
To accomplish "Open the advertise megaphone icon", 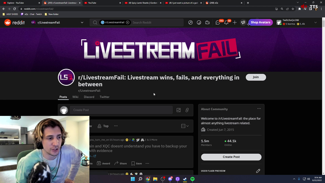I will (243, 22).
